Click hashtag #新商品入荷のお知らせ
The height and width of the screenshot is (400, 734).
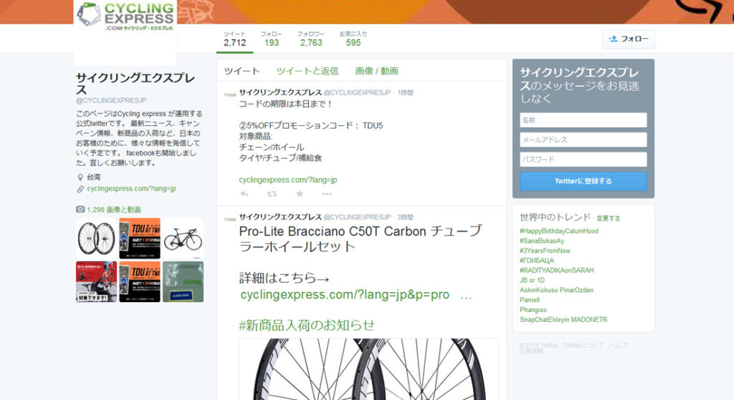pos(307,326)
